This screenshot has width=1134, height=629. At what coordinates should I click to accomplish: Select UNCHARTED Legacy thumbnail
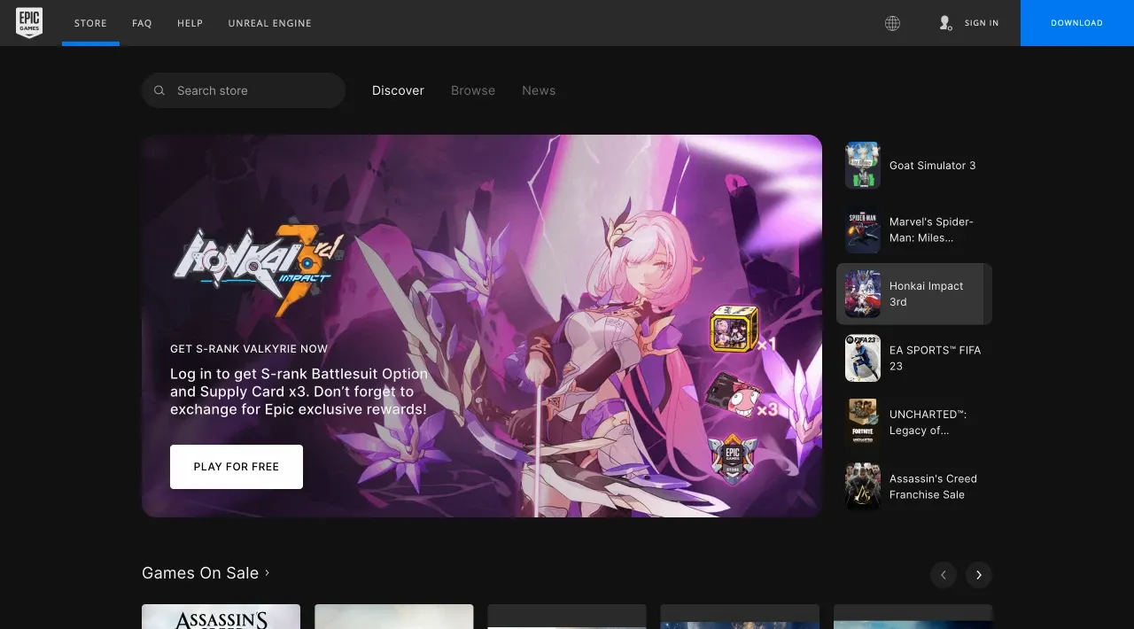pos(863,422)
